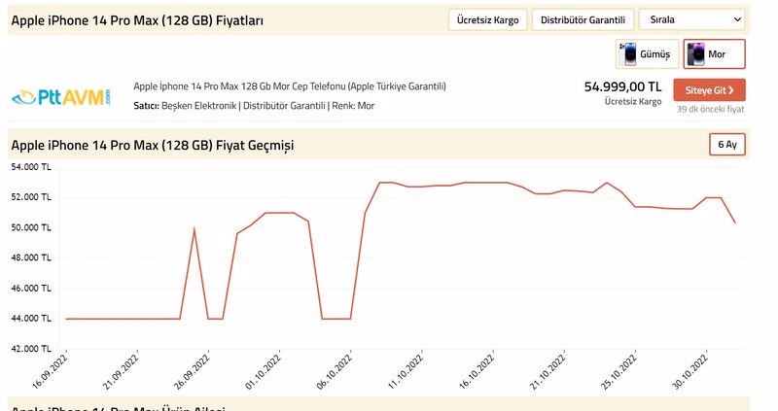Switch price history range with 6 Ay
Viewport: 778px width, 411px height.
[726, 145]
